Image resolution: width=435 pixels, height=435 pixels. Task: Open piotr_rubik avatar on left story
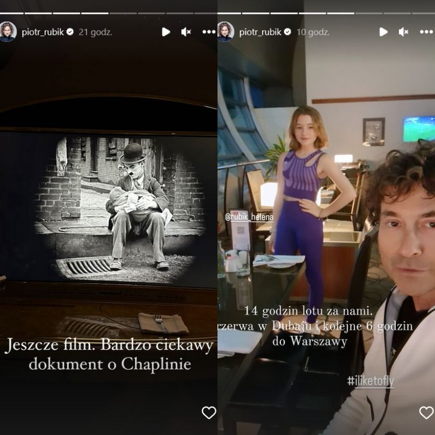(8, 32)
